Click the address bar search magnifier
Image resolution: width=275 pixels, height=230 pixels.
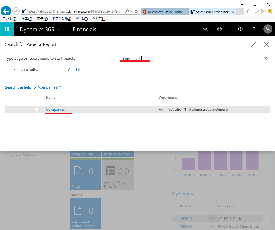pyautogui.click(x=127, y=11)
